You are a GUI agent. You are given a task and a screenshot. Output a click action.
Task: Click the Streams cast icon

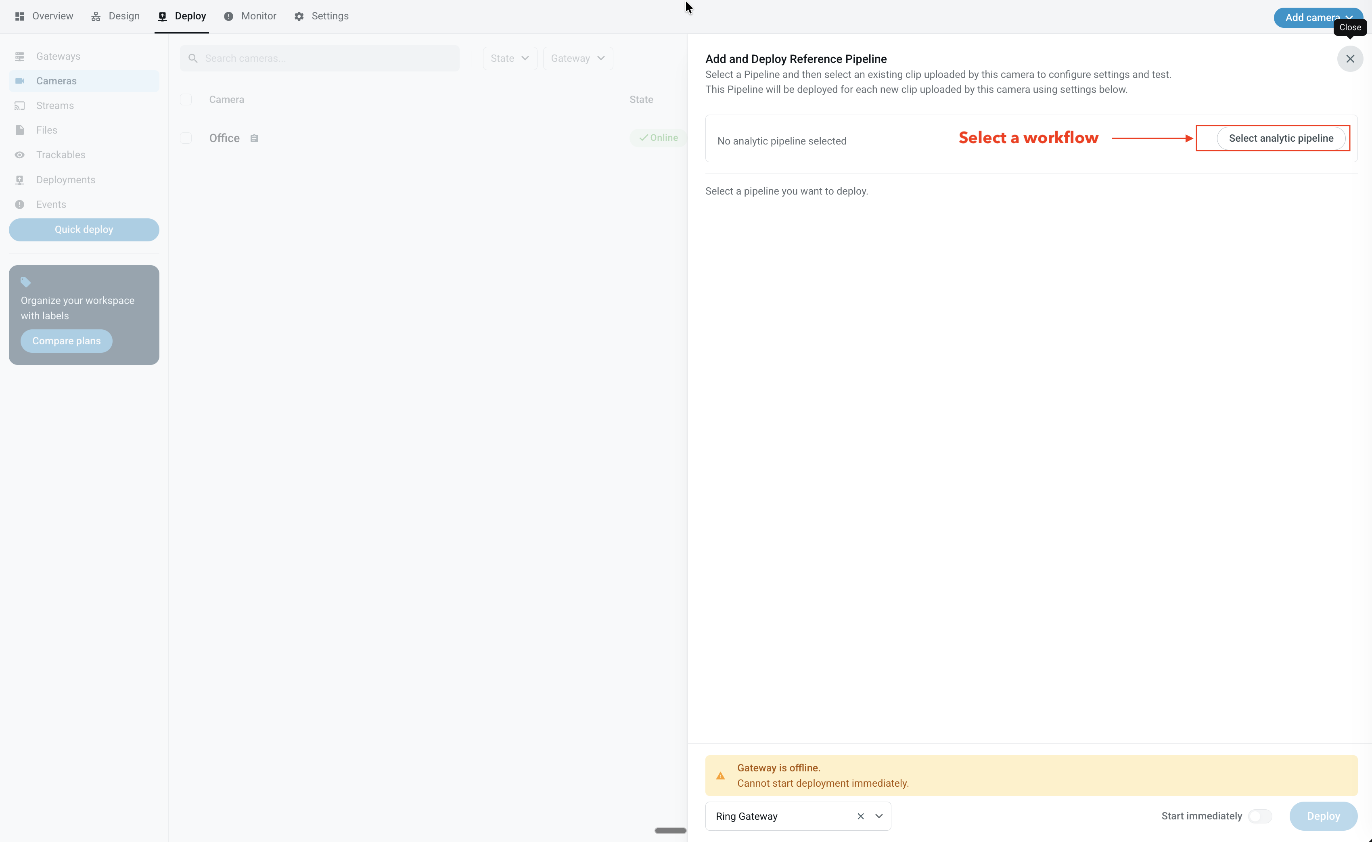point(19,106)
